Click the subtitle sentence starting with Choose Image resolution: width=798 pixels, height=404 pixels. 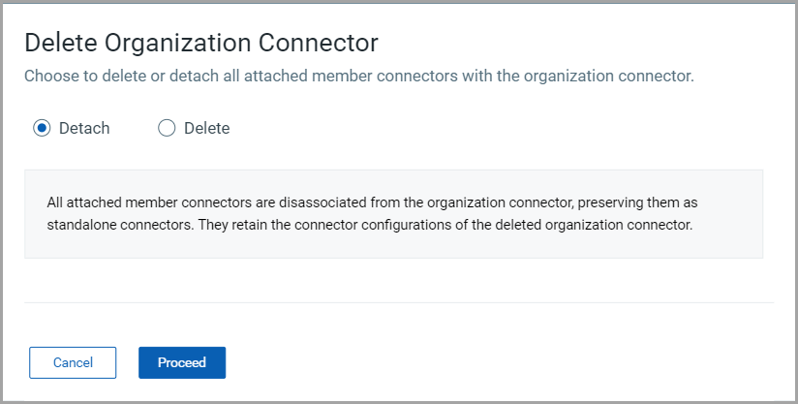(358, 76)
